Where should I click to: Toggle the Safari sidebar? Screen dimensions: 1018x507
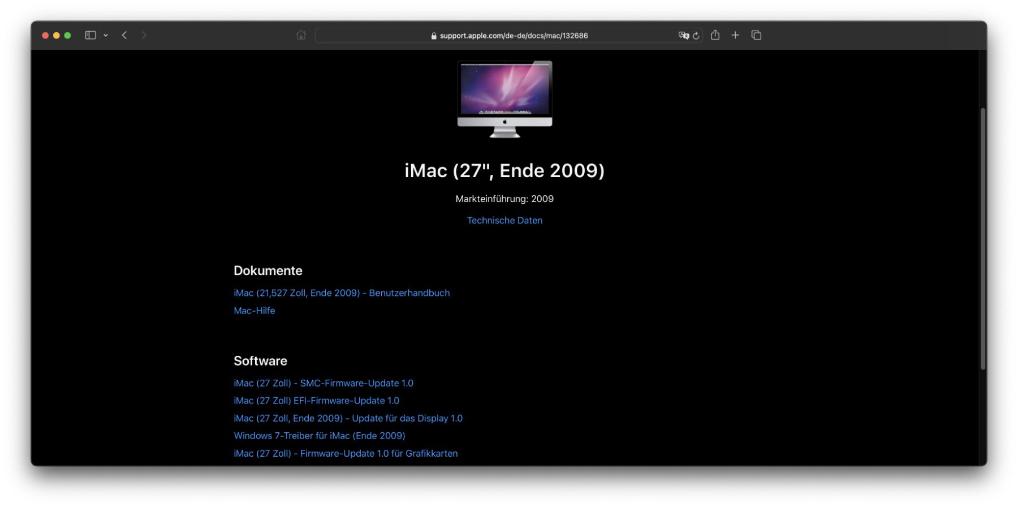(x=90, y=35)
